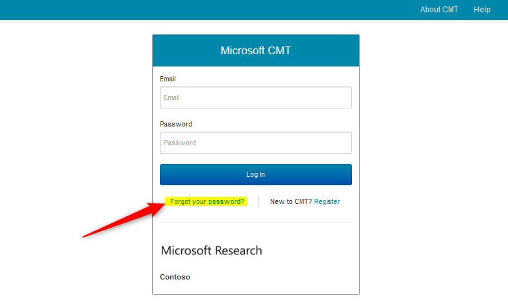The image size is (508, 304).
Task: Click empty area of the top navigation bar
Action: [x=193, y=10]
